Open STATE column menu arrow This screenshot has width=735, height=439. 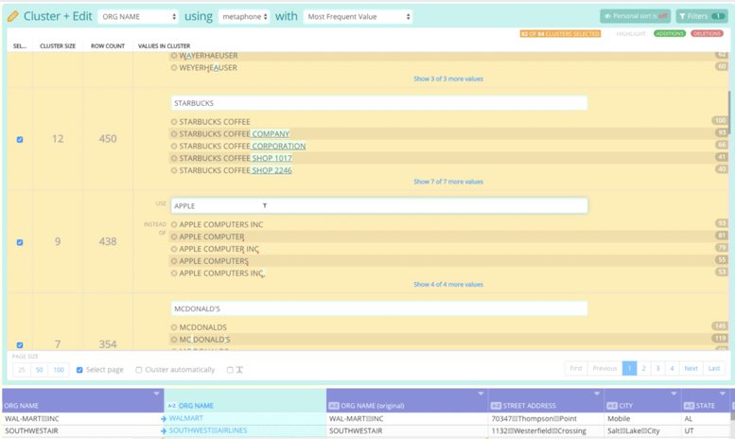point(723,394)
